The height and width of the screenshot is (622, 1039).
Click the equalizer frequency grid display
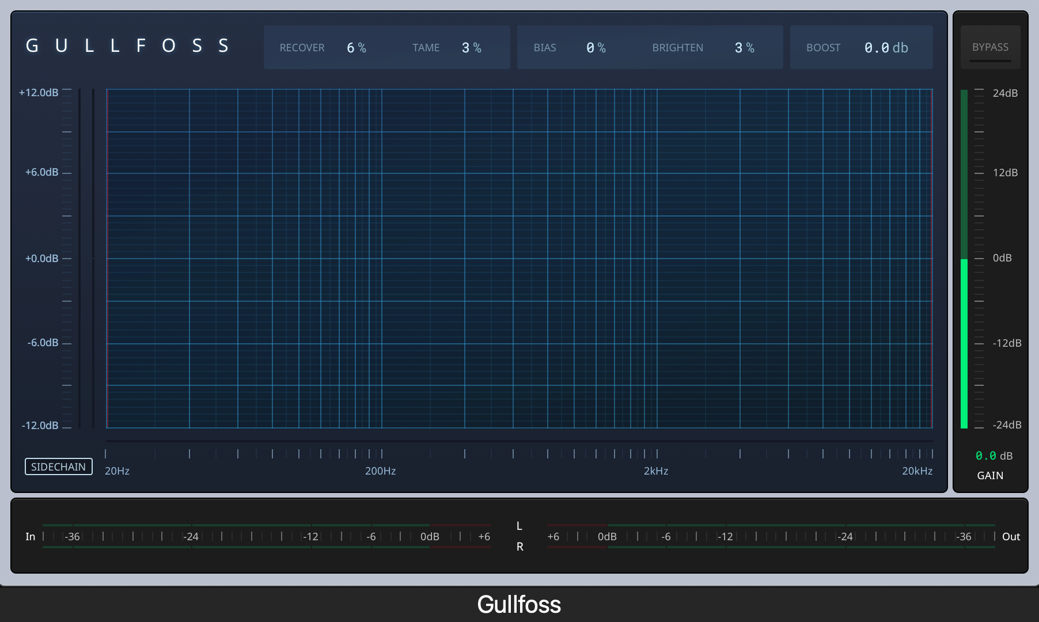519,259
